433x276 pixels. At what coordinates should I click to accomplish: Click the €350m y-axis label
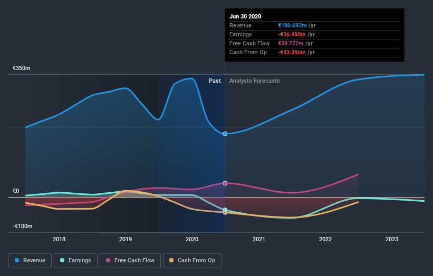tap(22, 68)
